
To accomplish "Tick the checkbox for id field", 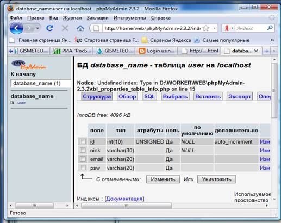I will coord(83,141).
